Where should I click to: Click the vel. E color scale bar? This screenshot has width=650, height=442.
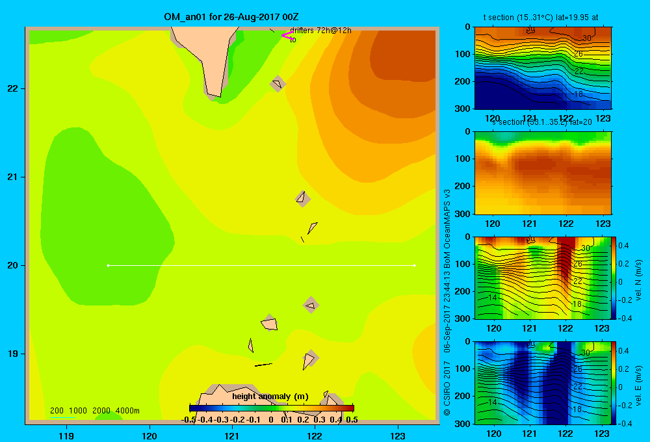click(614, 383)
